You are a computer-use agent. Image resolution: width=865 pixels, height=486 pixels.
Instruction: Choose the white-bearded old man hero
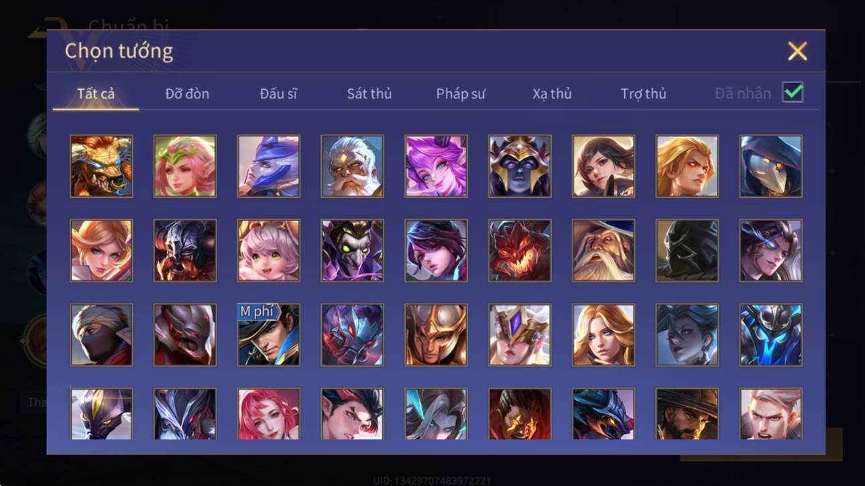click(x=352, y=166)
